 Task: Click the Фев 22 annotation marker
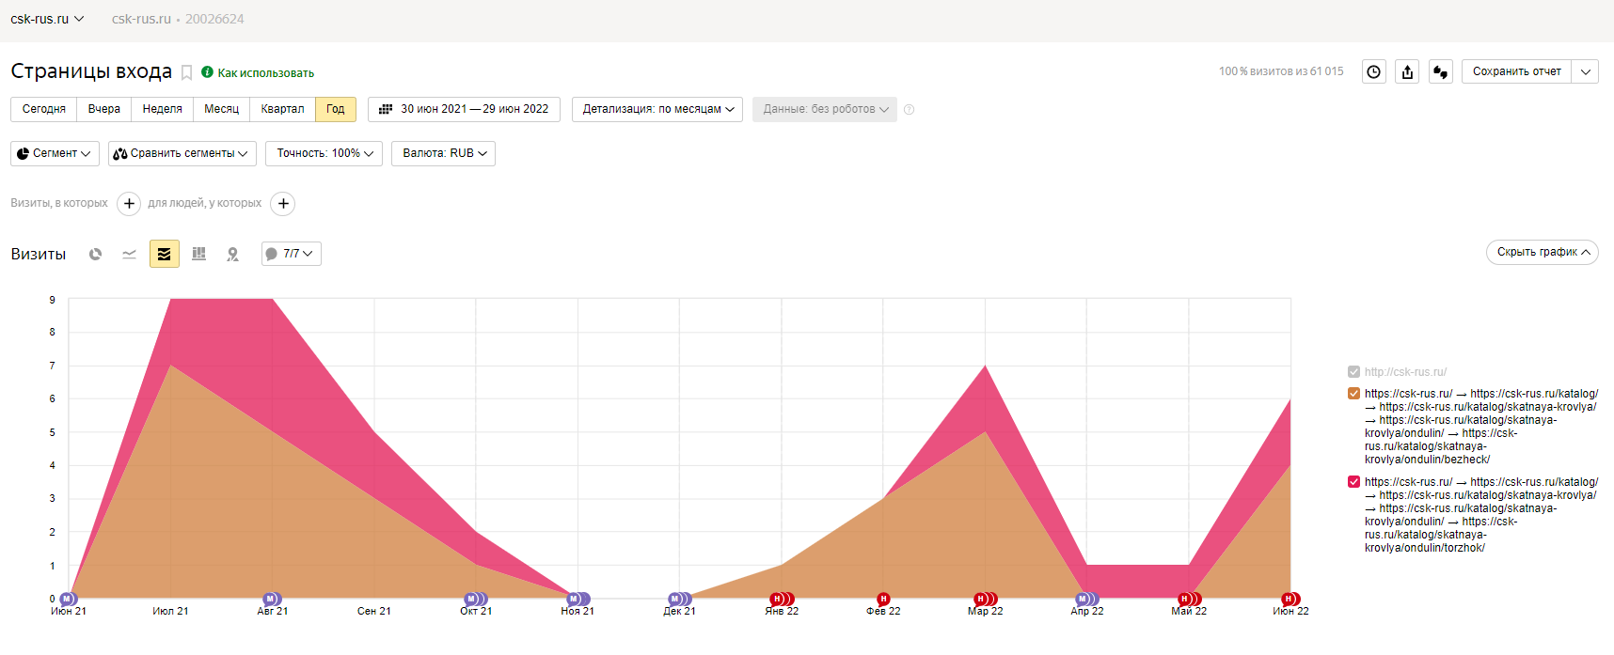tap(883, 599)
